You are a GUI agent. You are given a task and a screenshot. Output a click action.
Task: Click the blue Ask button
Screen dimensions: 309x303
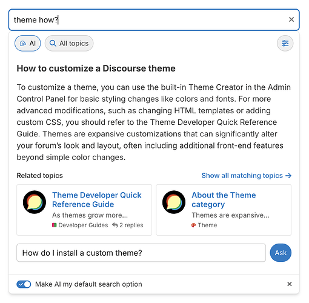pos(281,253)
